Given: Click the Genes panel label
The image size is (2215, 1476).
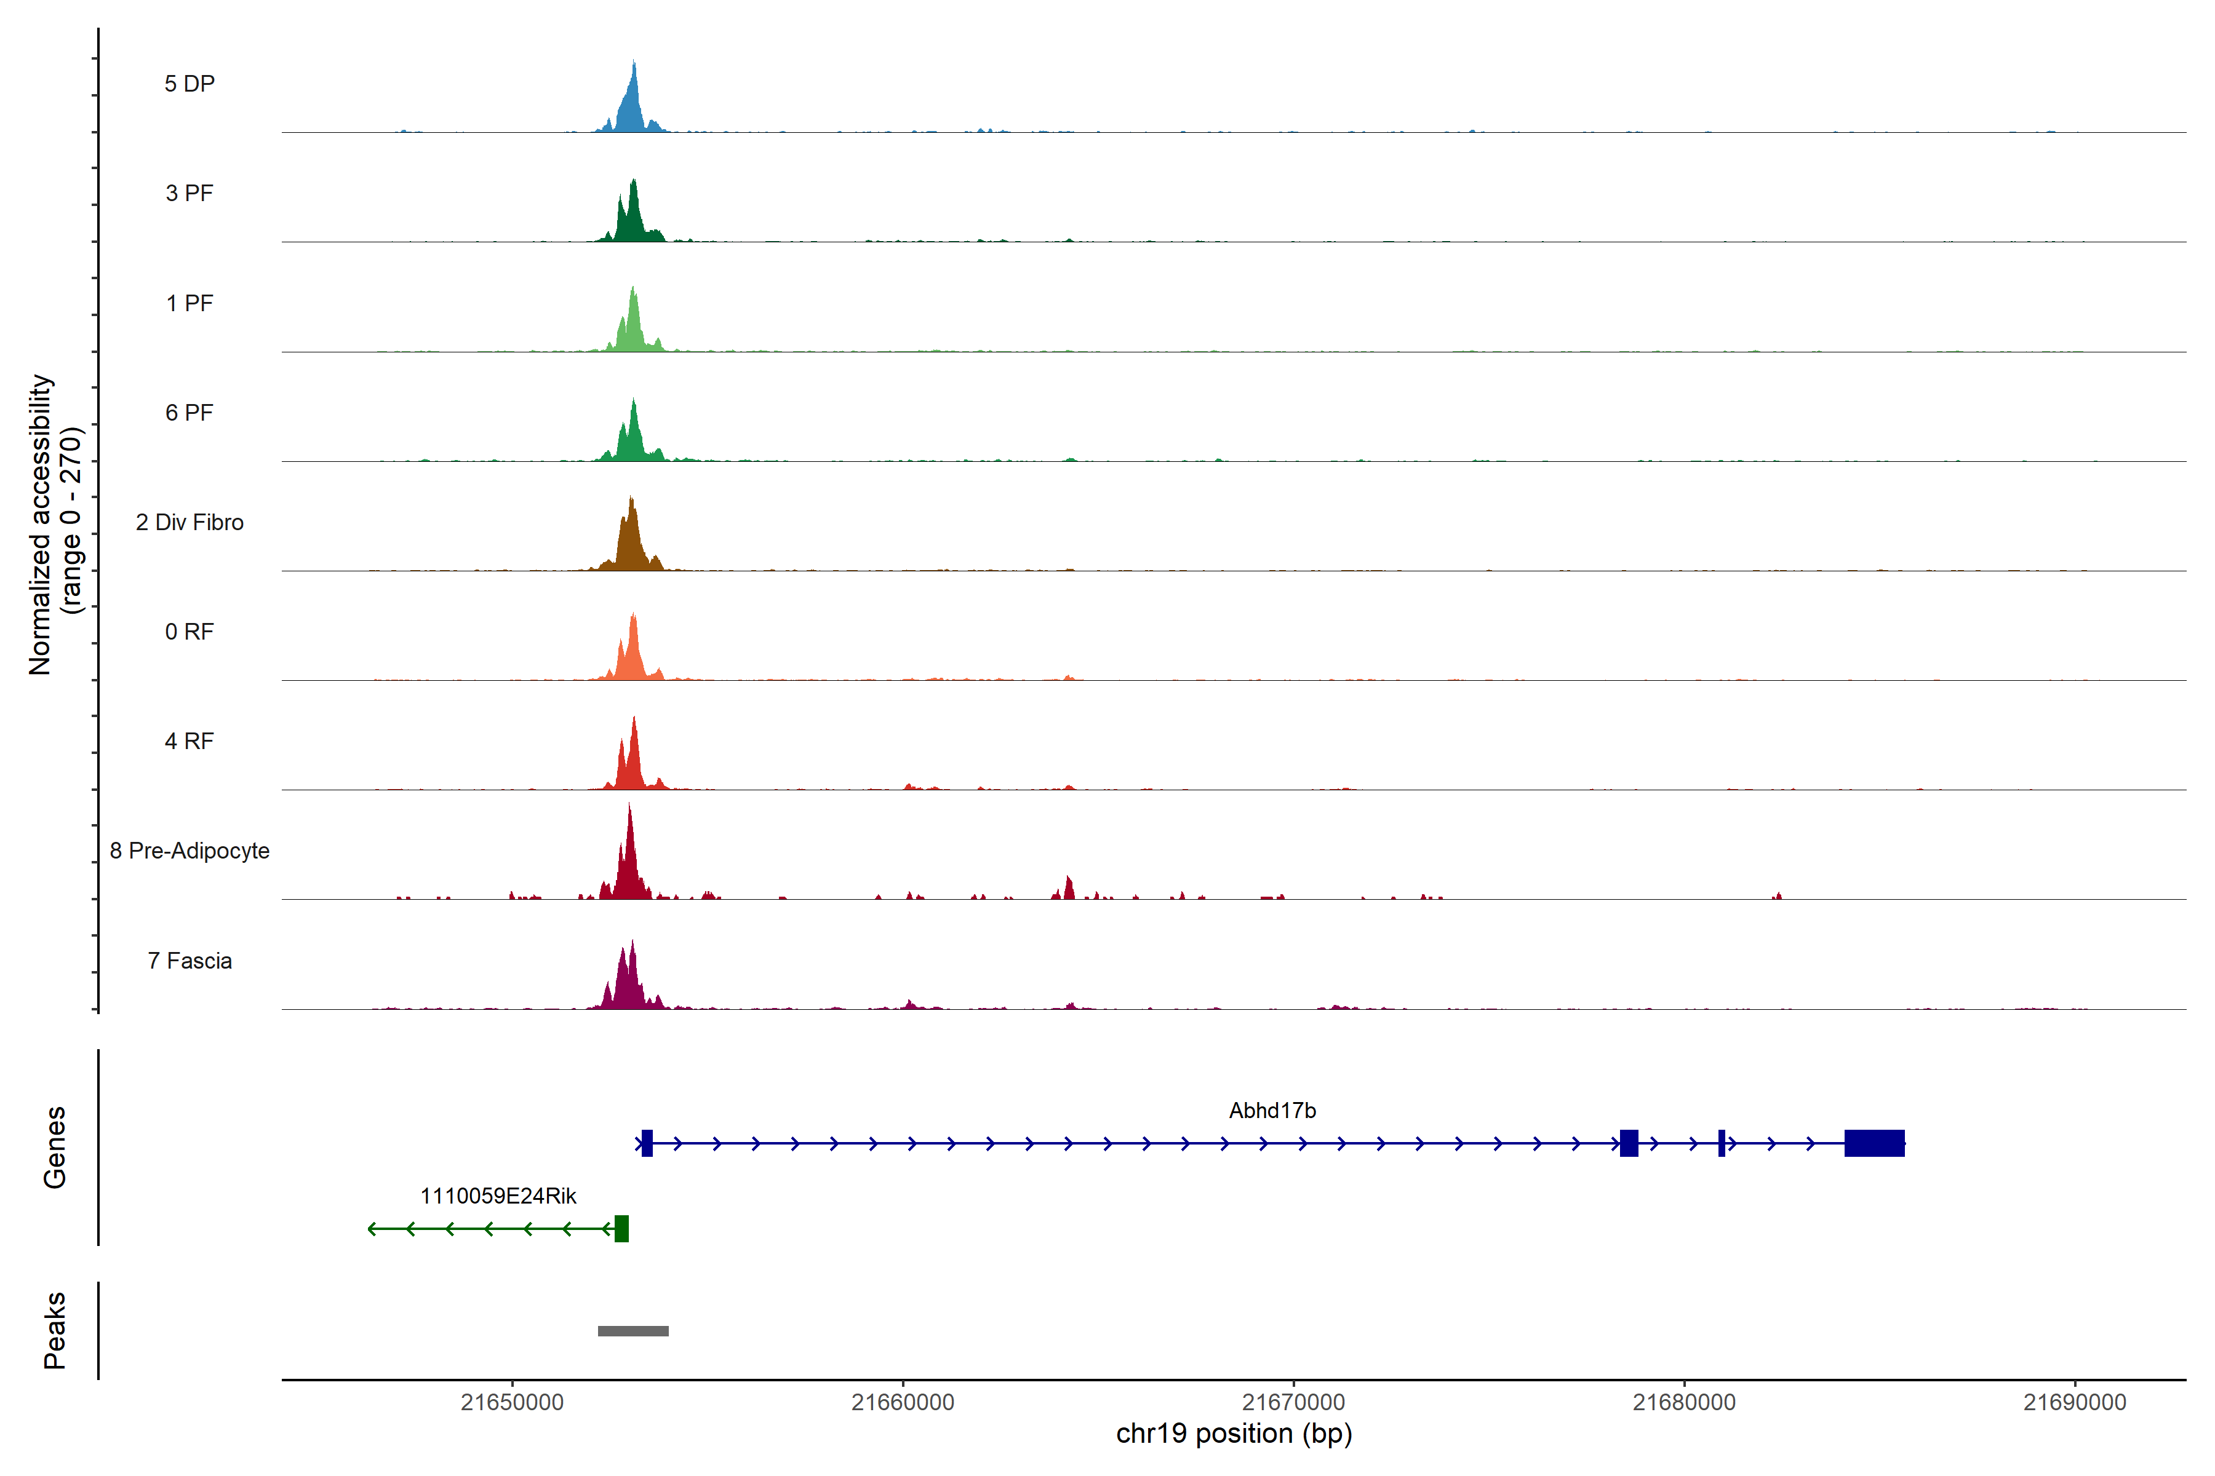Looking at the screenshot, I should pos(55,1148).
